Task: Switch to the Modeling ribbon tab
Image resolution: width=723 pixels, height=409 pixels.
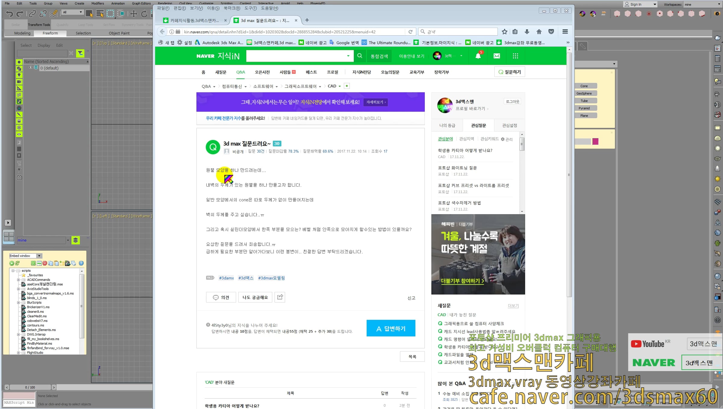Action: click(x=22, y=33)
